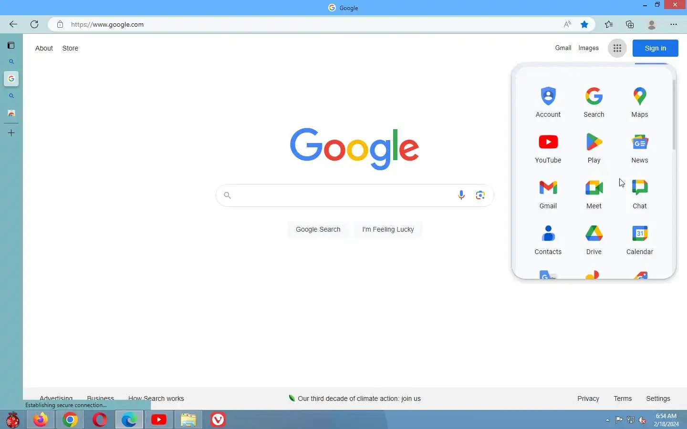Open Maps from the apps panel
Viewport: 687px width, 429px height.
[639, 102]
